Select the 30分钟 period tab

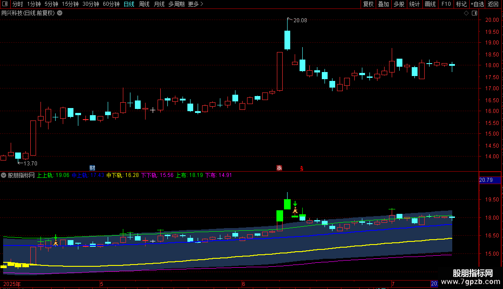point(91,4)
